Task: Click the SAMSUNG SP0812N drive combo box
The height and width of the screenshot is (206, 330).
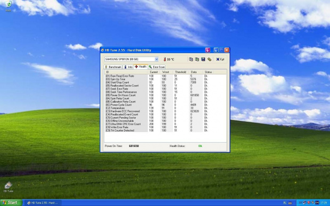Action: (x=131, y=59)
